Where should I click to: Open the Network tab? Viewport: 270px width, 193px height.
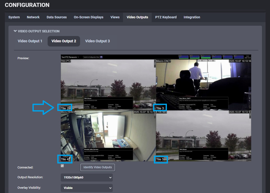(33, 17)
